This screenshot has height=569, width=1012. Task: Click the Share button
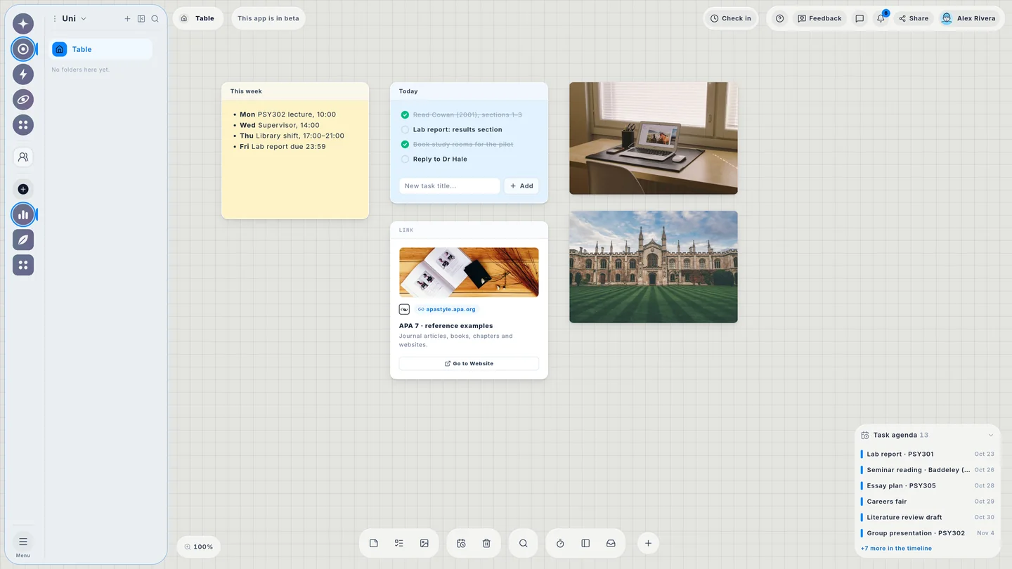point(914,18)
